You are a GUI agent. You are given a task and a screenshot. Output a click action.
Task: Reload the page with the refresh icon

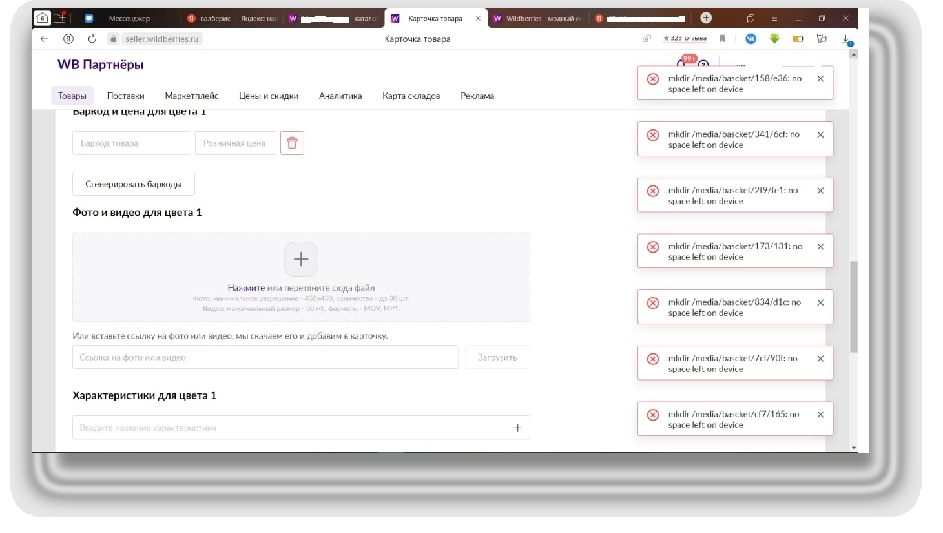(92, 39)
